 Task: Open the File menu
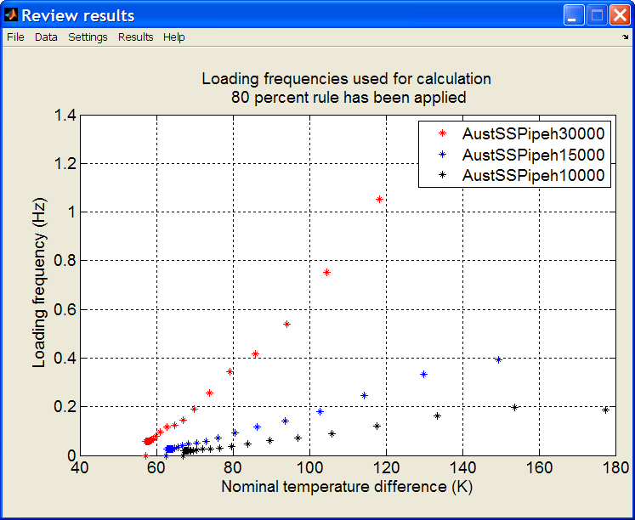tap(16, 37)
